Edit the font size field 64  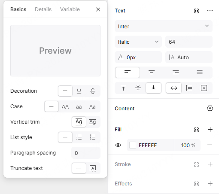click(189, 42)
